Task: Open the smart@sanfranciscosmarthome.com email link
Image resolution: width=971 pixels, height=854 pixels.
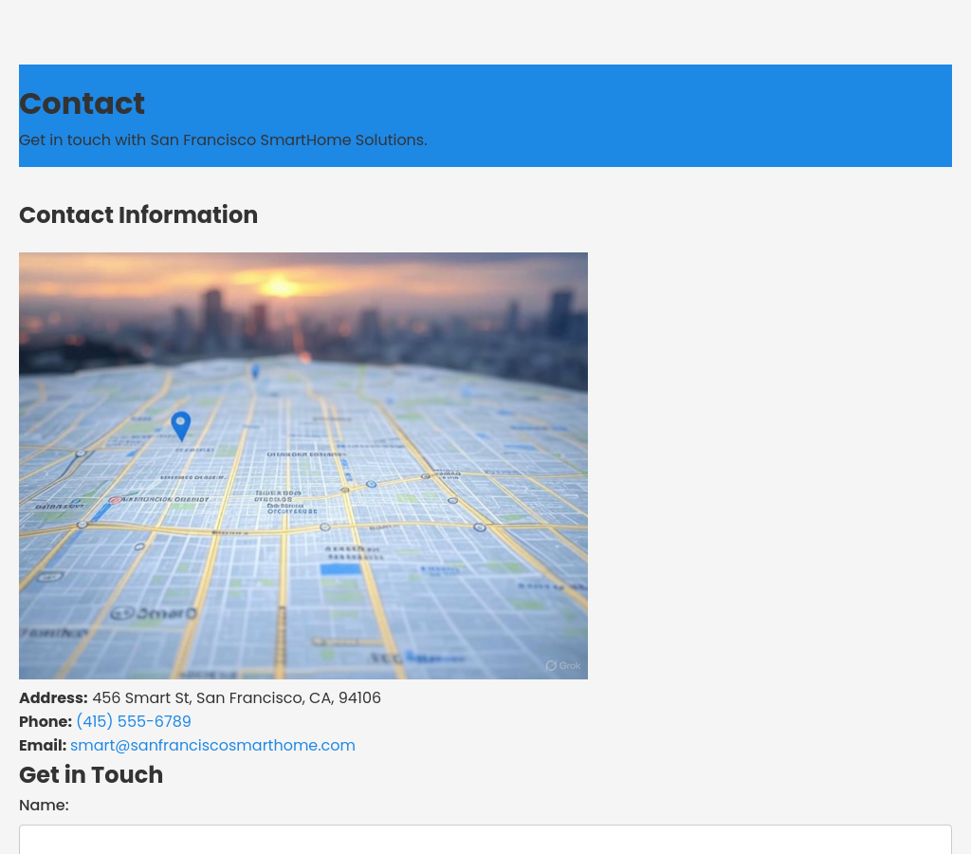Action: [x=212, y=746]
